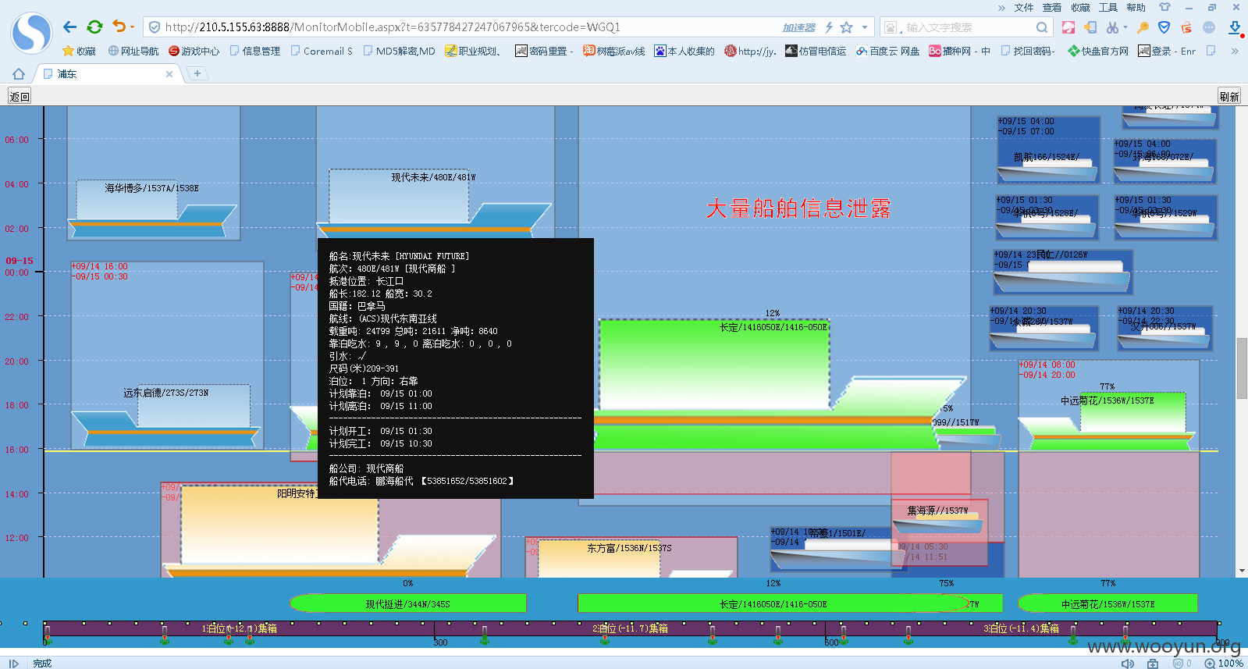Open the 快盘官方网 bookmark
Image resolution: width=1248 pixels, height=669 pixels.
(x=1098, y=51)
